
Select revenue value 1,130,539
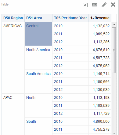click(x=101, y=90)
